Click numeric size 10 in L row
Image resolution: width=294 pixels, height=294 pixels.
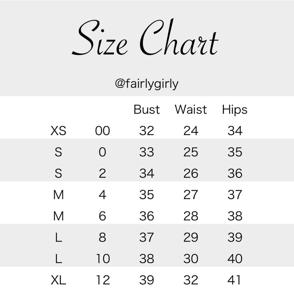point(103,259)
